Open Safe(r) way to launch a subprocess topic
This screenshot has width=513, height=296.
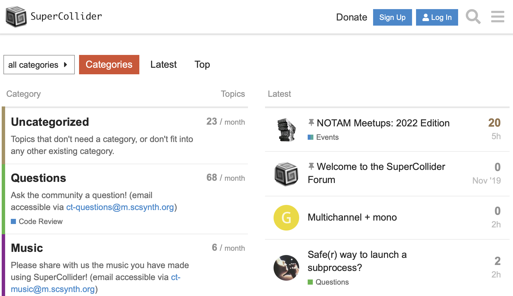click(357, 261)
